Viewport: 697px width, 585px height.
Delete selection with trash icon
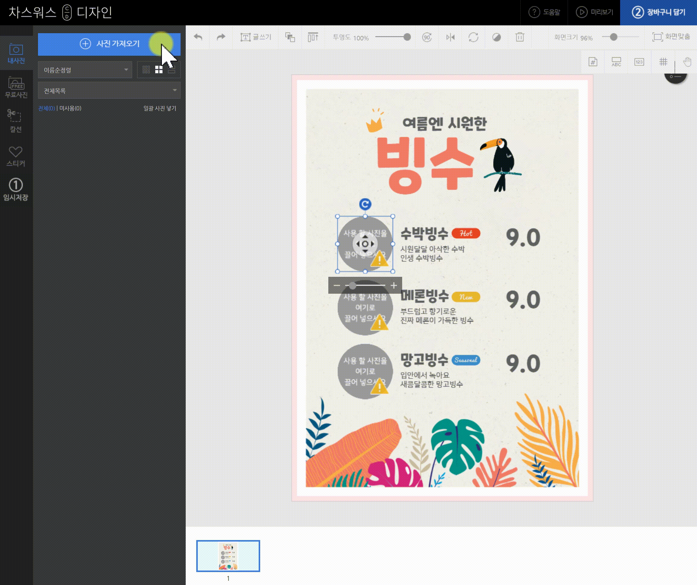pos(520,37)
